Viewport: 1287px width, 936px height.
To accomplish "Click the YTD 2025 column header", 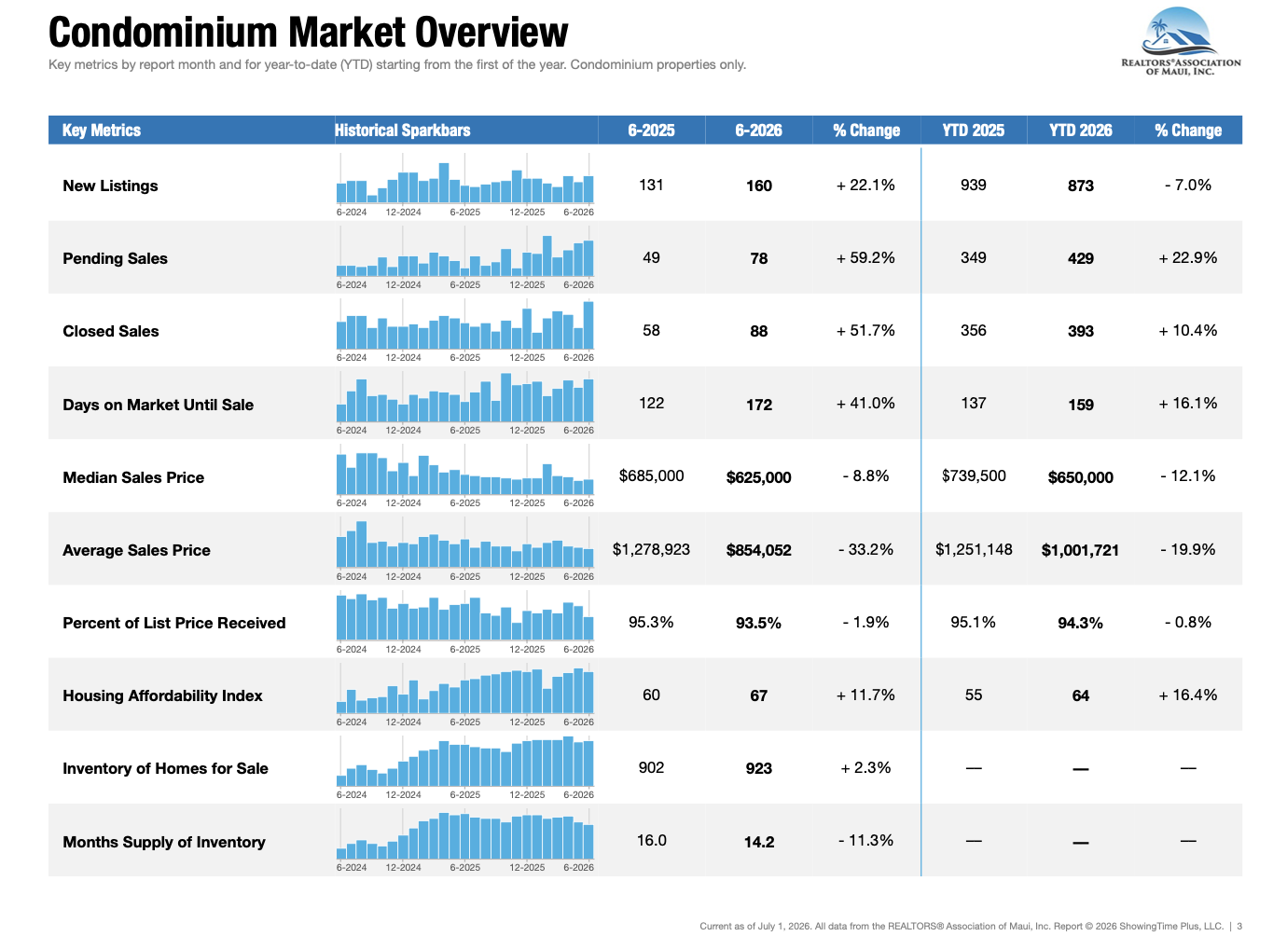I will (974, 131).
